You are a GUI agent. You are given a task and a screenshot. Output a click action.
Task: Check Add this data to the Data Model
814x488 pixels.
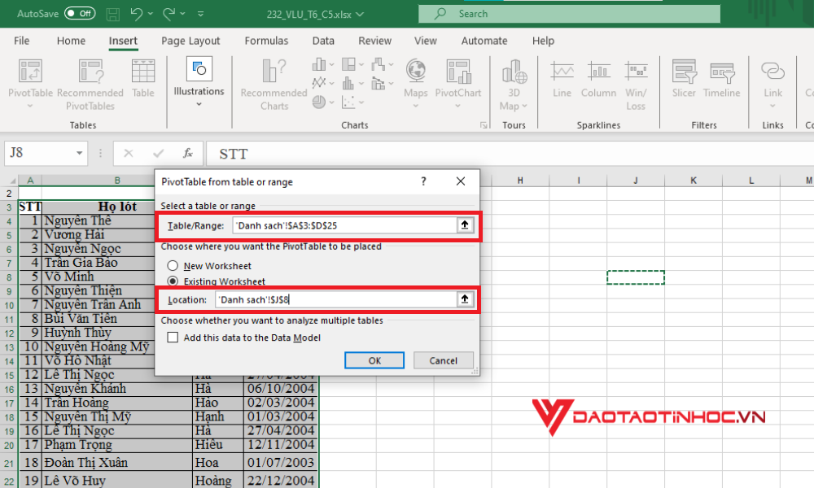[x=173, y=338]
